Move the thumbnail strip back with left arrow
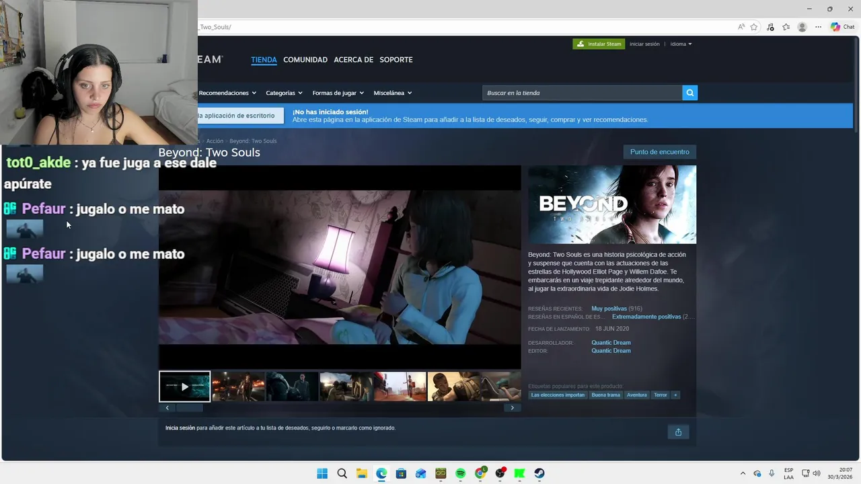Screen dimensions: 861x484 (167, 407)
